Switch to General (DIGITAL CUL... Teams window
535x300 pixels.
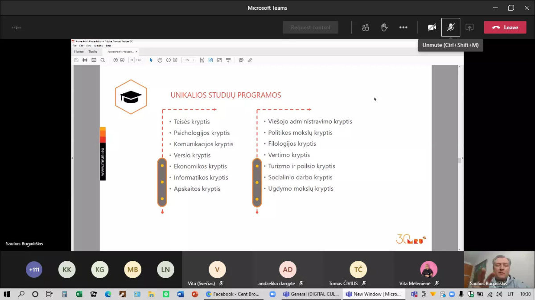pos(311,294)
